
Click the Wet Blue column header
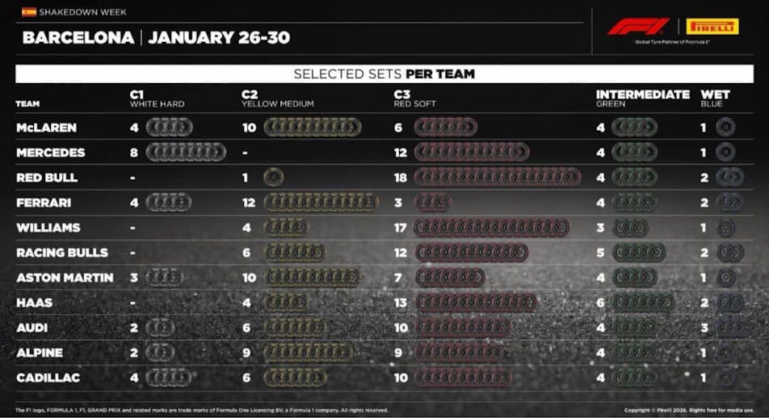(716, 99)
